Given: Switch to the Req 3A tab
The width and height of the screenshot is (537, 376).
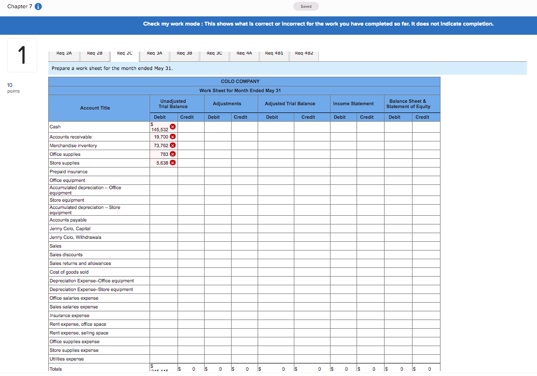Looking at the screenshot, I should pyautogui.click(x=154, y=53).
